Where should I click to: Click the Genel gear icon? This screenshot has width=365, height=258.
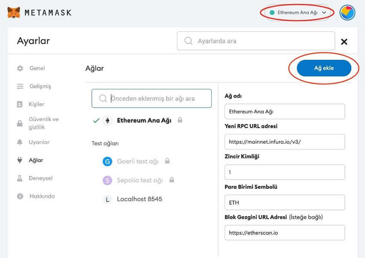tap(20, 68)
